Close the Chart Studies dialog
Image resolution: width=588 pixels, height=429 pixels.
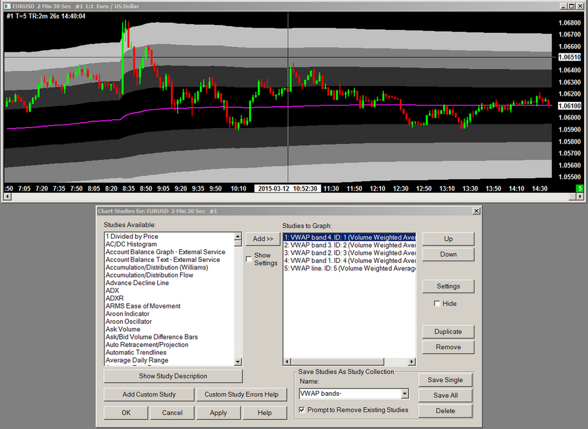click(x=476, y=211)
